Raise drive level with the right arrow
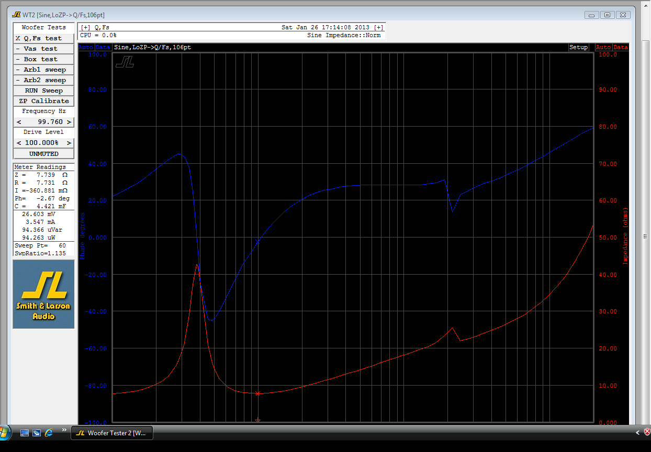Viewport: 651px width, 452px height. coord(69,143)
